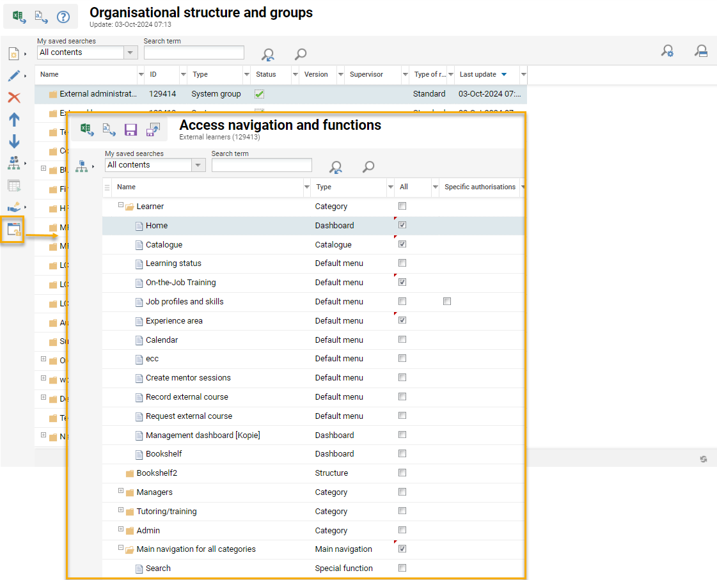The height and width of the screenshot is (580, 717).
Task: Toggle the All checkbox for Catalogue
Action: pos(402,244)
